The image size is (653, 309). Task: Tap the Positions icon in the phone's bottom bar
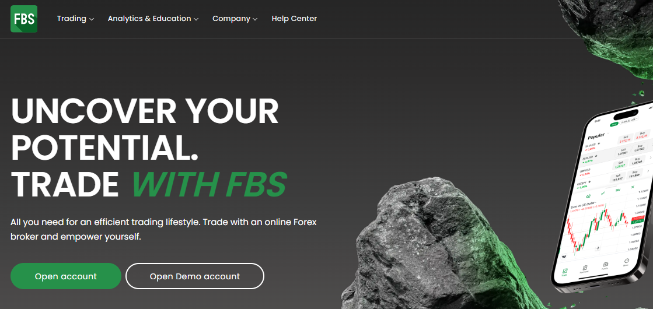click(x=585, y=269)
